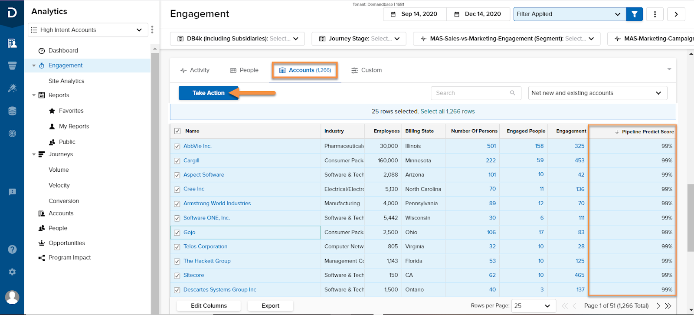Viewport: 694px width, 315px height.
Task: Click the star icon next to Favorites
Action: pyautogui.click(x=52, y=111)
